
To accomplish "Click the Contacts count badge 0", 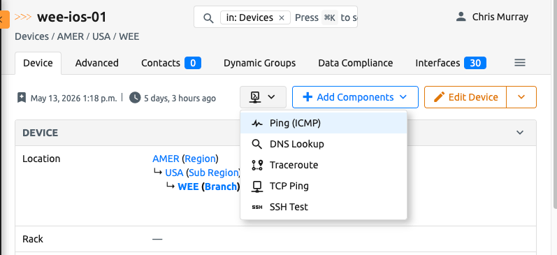I will (x=193, y=63).
